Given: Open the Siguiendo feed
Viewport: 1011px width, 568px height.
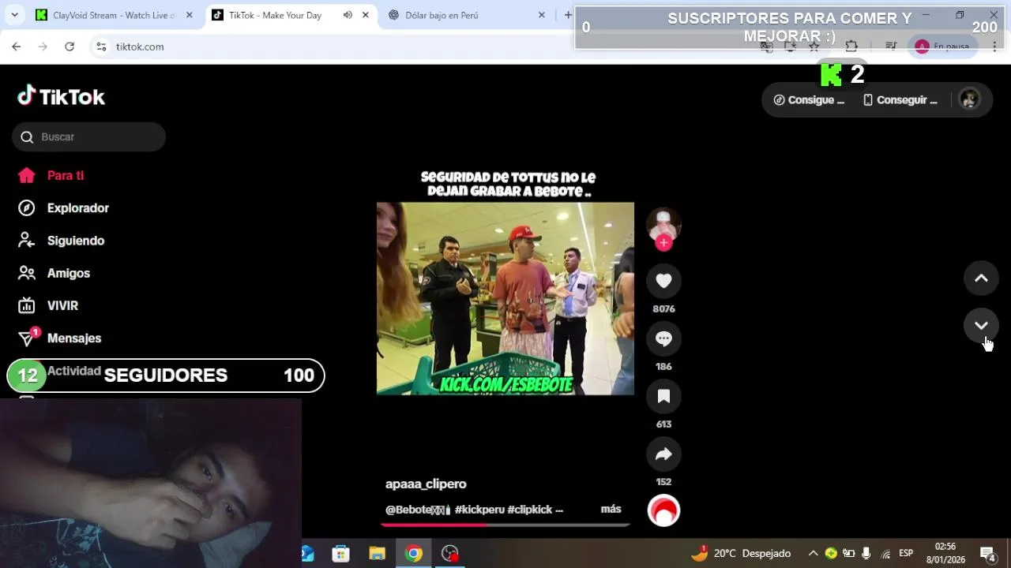Looking at the screenshot, I should point(61,241).
